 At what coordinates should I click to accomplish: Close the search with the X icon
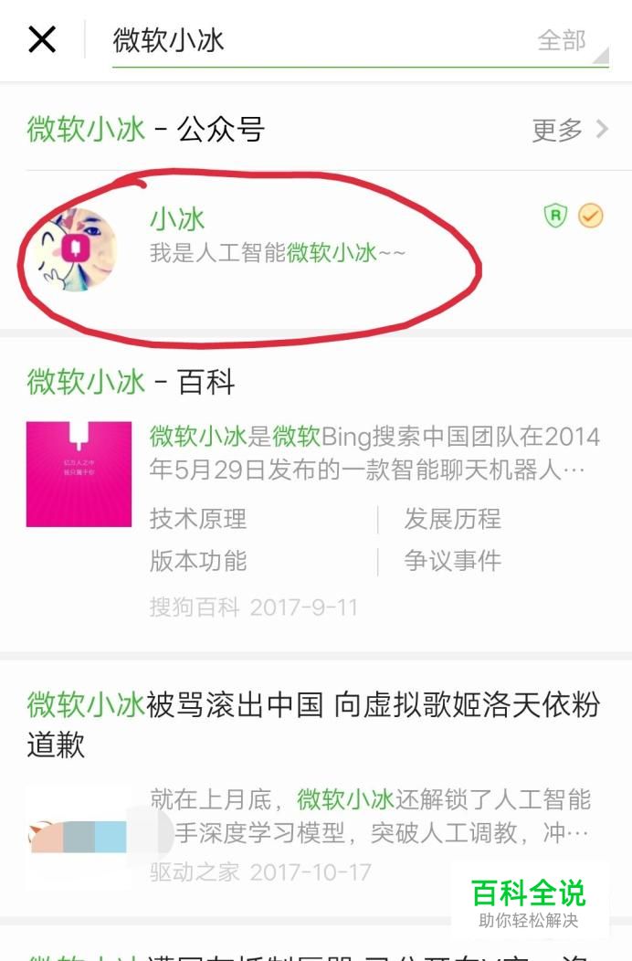tap(42, 40)
